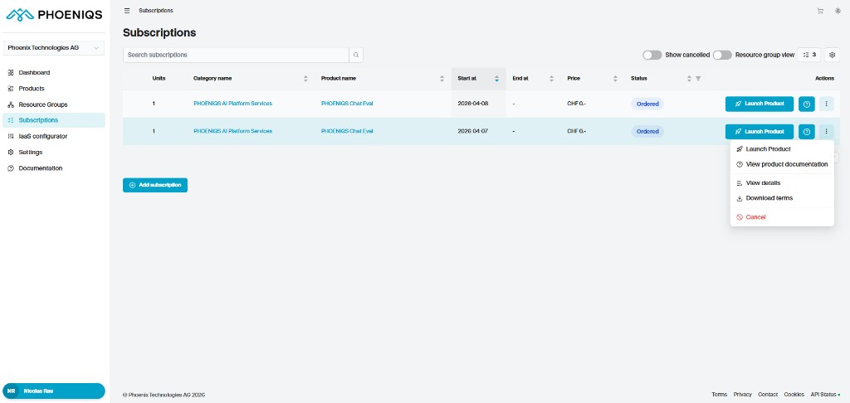Open API Status footer link
This screenshot has width=850, height=403.
tap(825, 395)
